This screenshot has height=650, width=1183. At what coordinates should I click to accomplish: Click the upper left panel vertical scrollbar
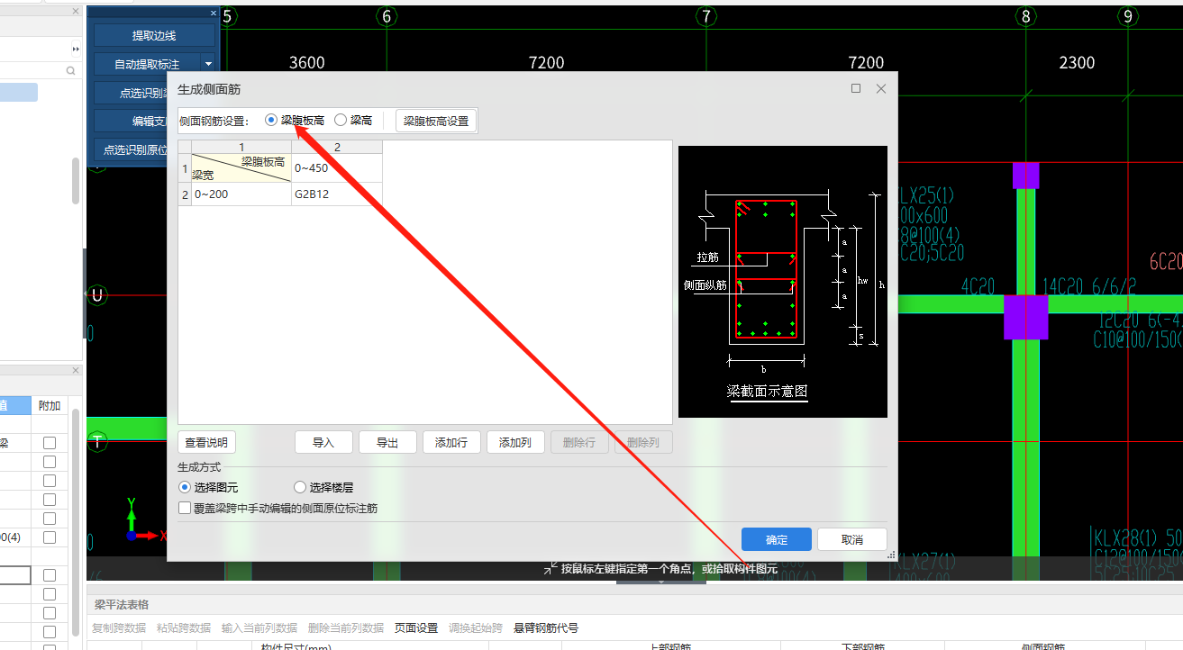click(76, 182)
